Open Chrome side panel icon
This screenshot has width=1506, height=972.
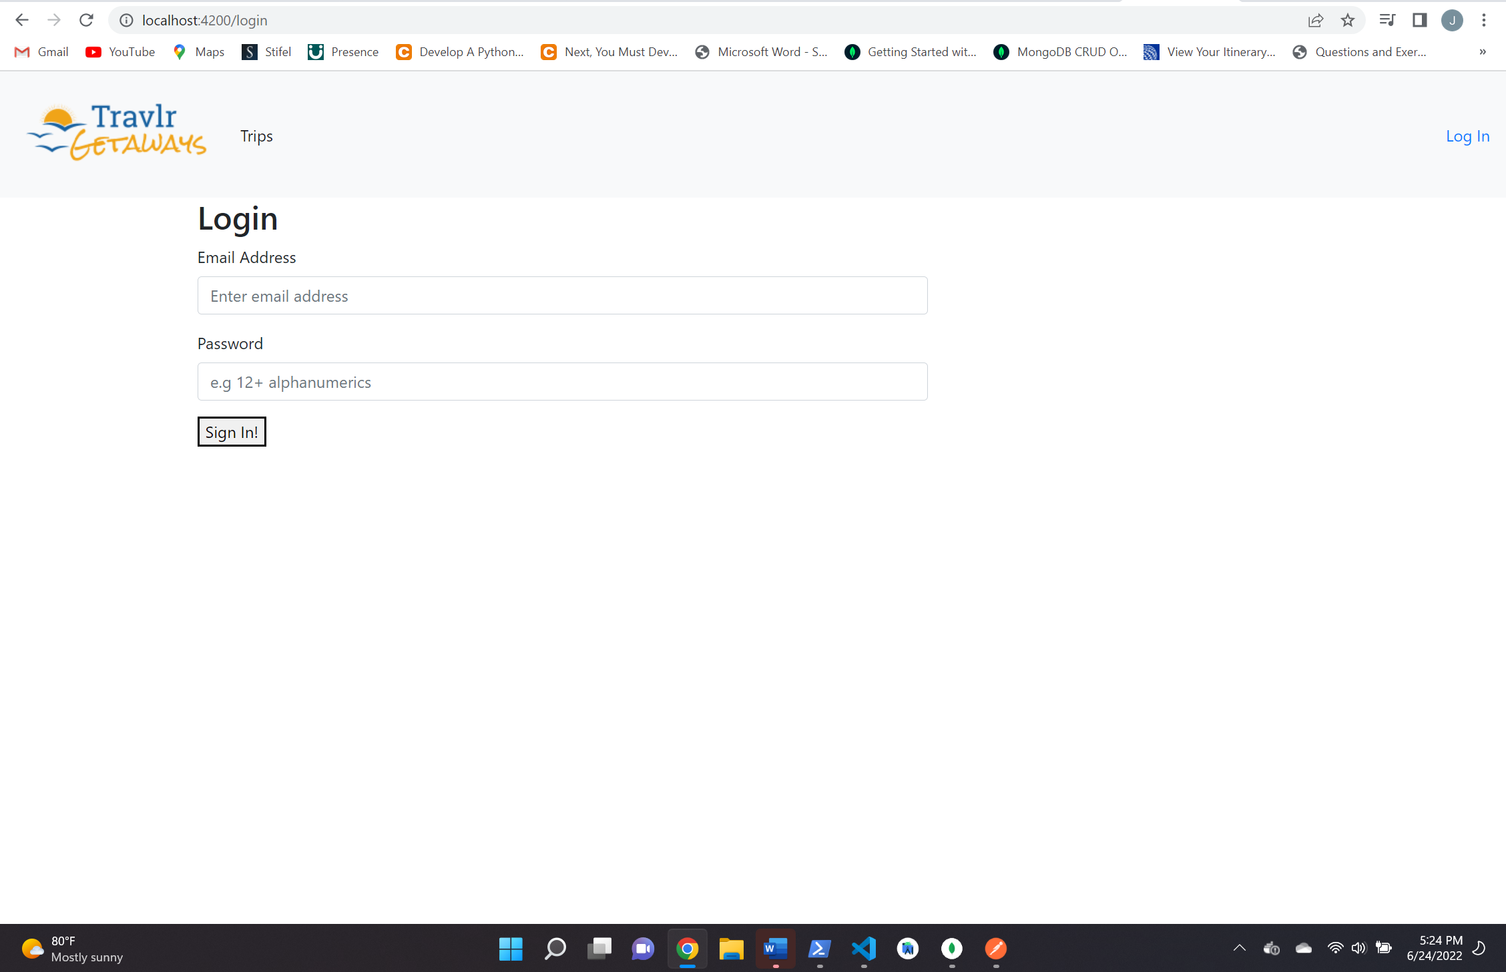1419,20
